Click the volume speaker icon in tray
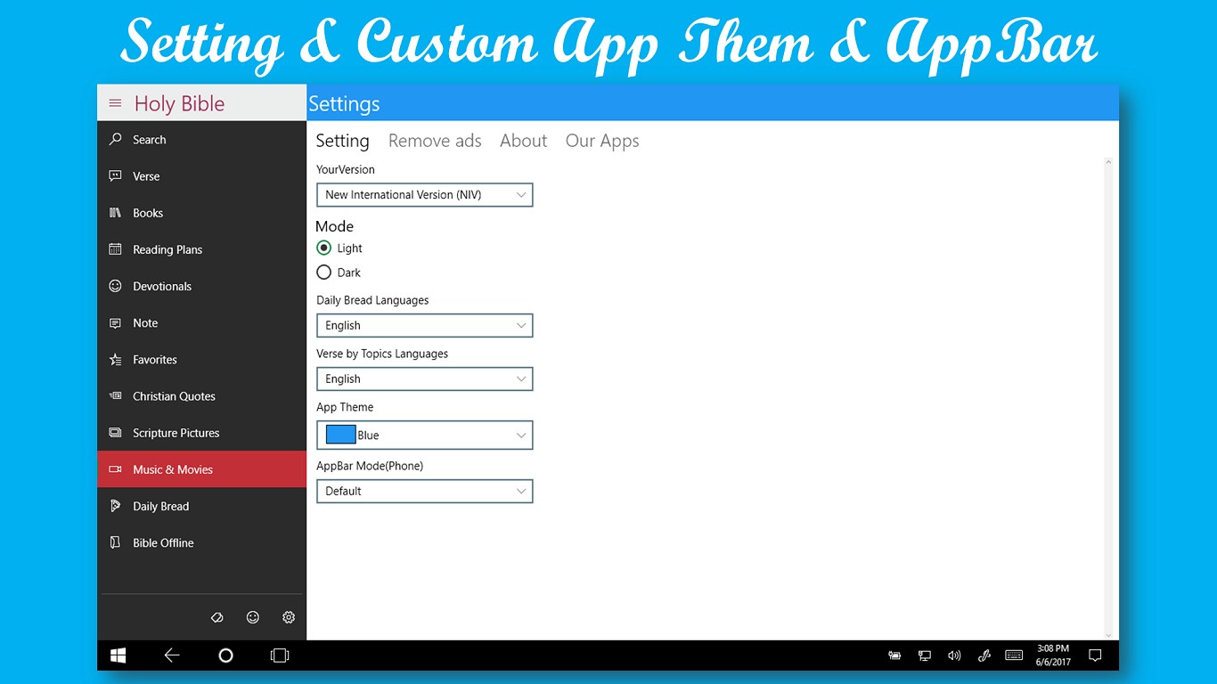The width and height of the screenshot is (1217, 684). coord(954,655)
